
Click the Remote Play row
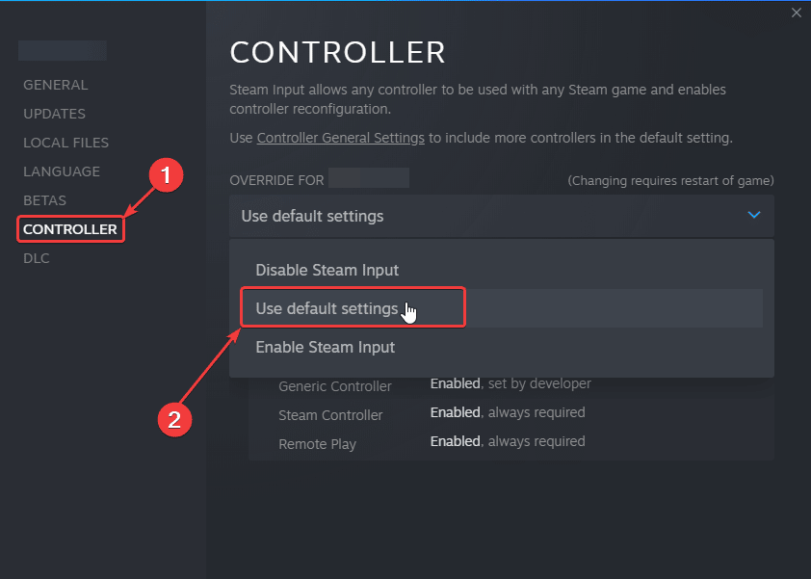pos(317,444)
